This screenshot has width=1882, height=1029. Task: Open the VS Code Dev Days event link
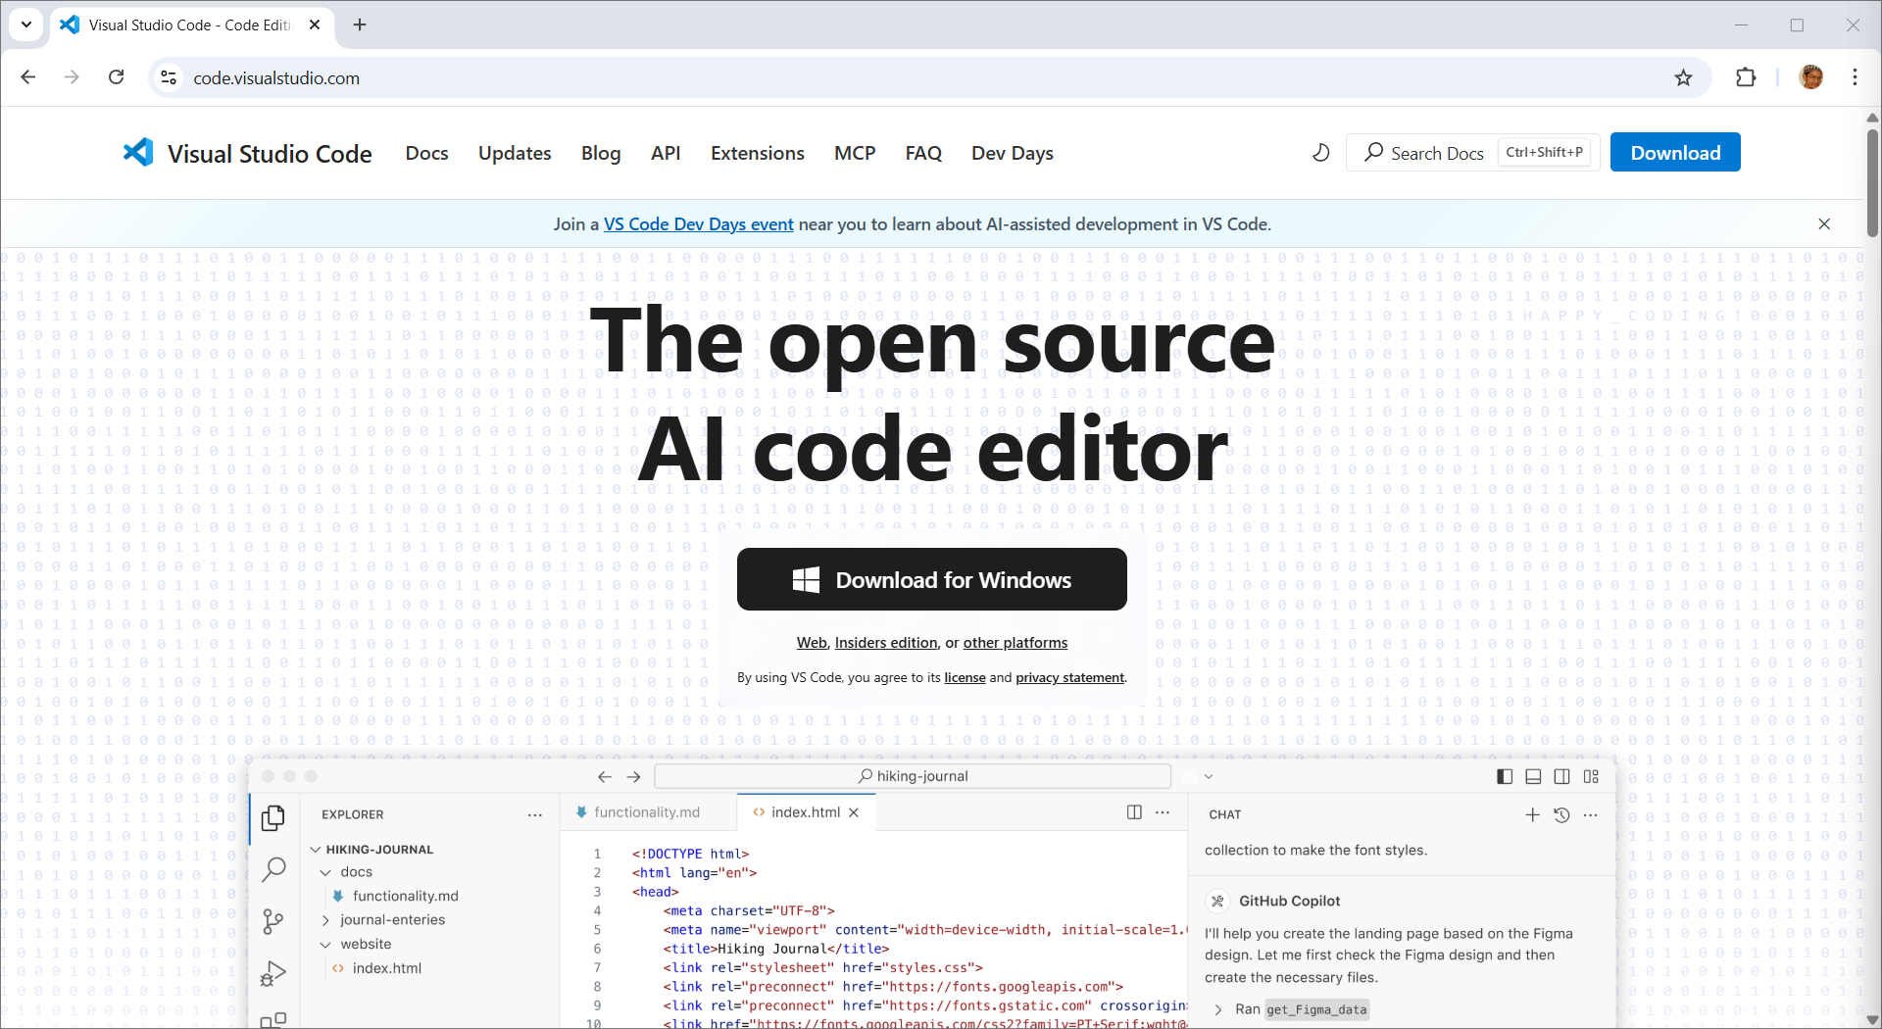point(698,224)
